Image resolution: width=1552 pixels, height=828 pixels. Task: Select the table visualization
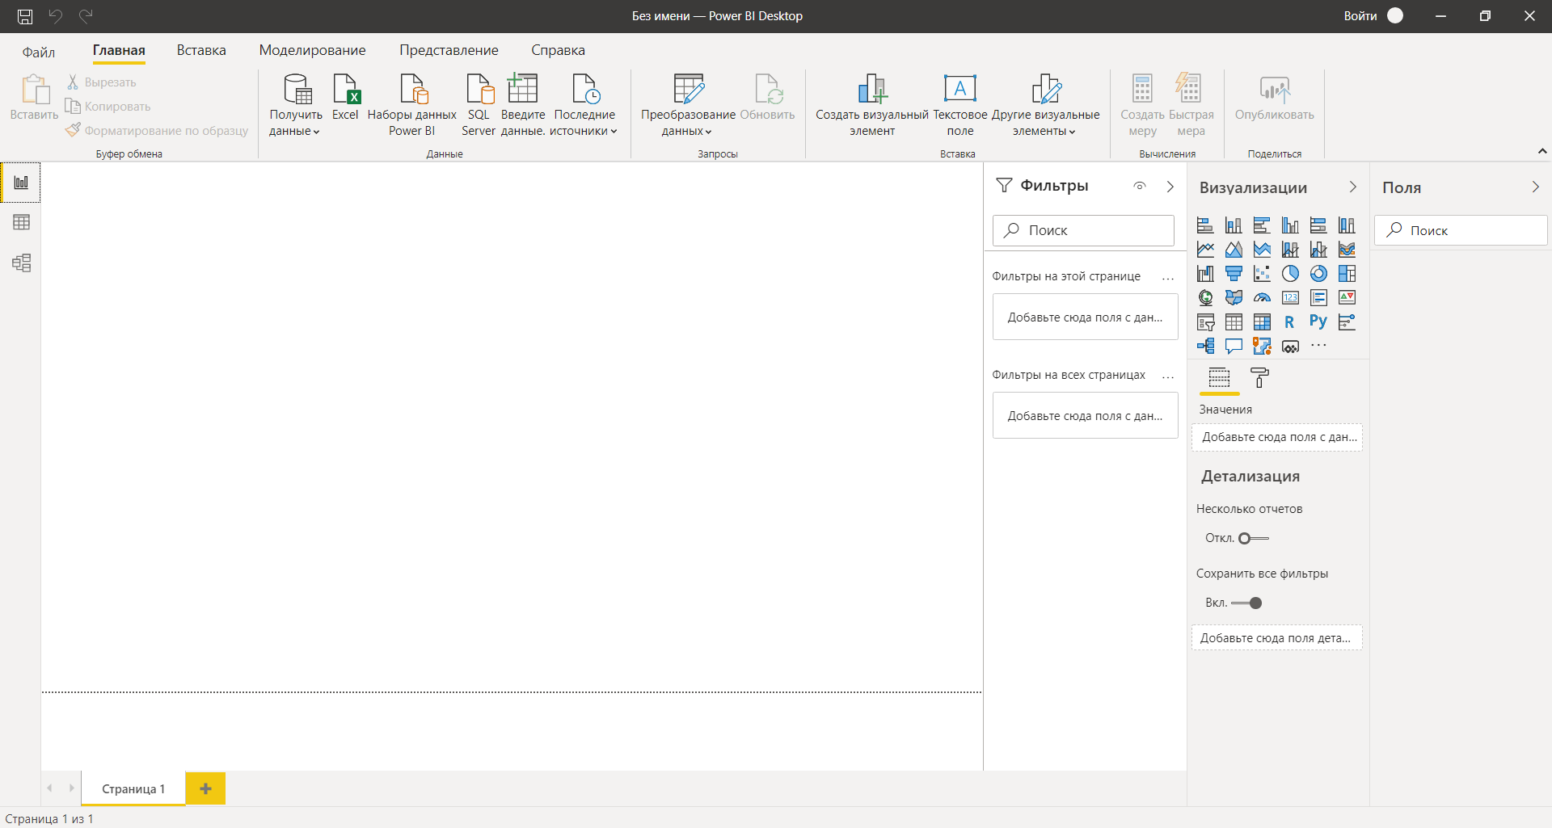[x=1234, y=322]
